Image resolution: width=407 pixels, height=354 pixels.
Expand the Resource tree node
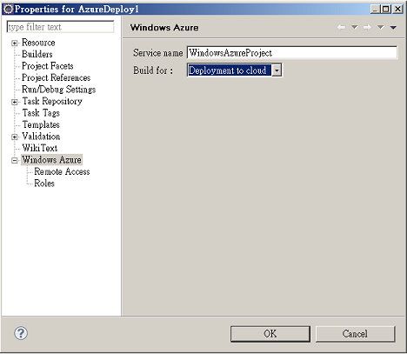(14, 43)
